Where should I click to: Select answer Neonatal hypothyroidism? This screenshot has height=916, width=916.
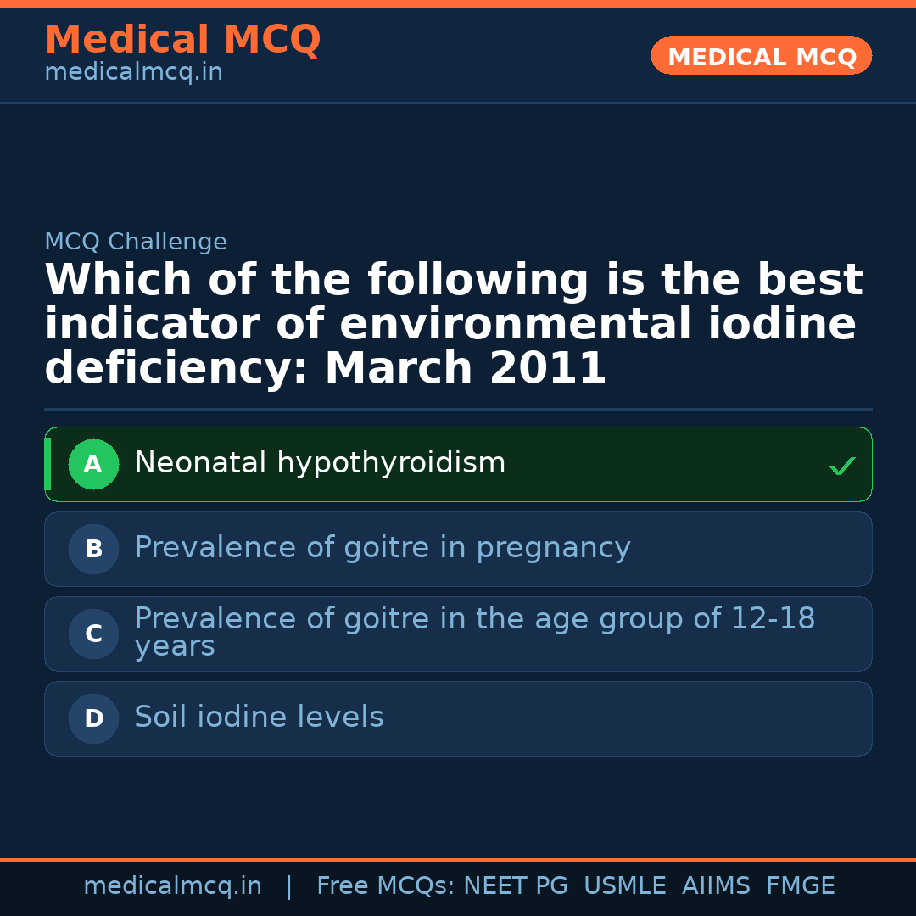coord(320,464)
